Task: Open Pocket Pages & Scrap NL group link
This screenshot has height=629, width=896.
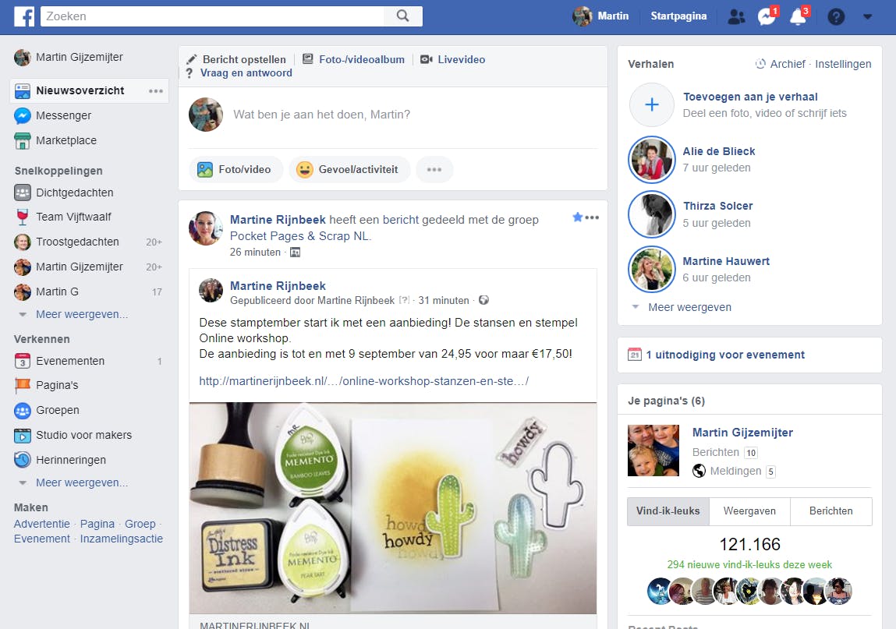Action: pos(300,236)
